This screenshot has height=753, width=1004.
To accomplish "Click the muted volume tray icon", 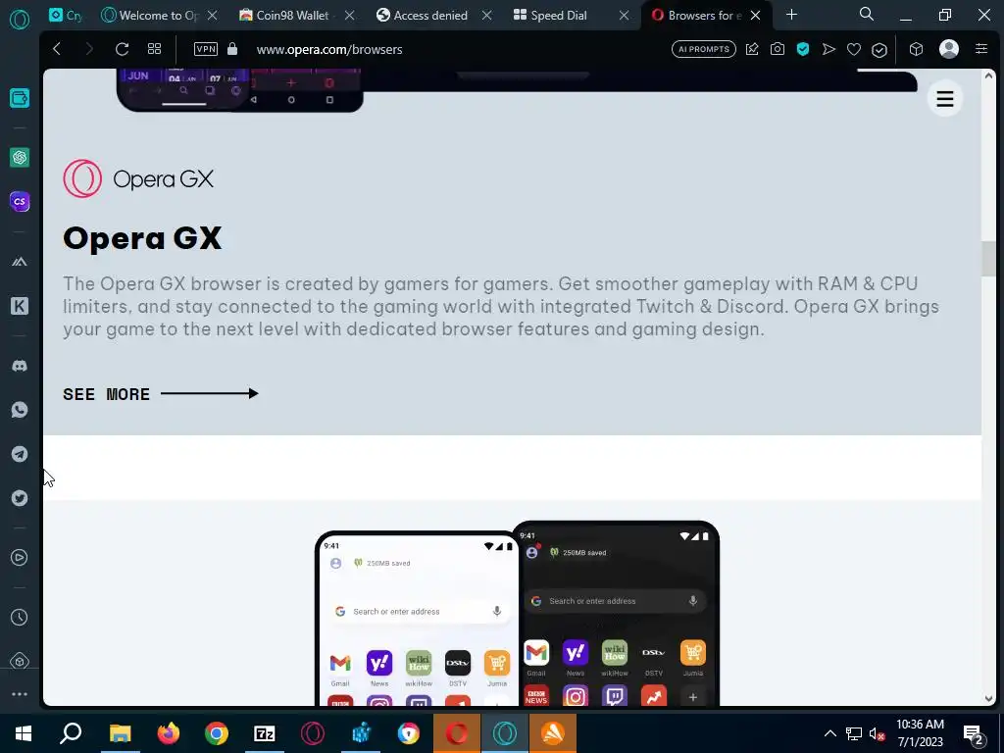I will point(877,734).
